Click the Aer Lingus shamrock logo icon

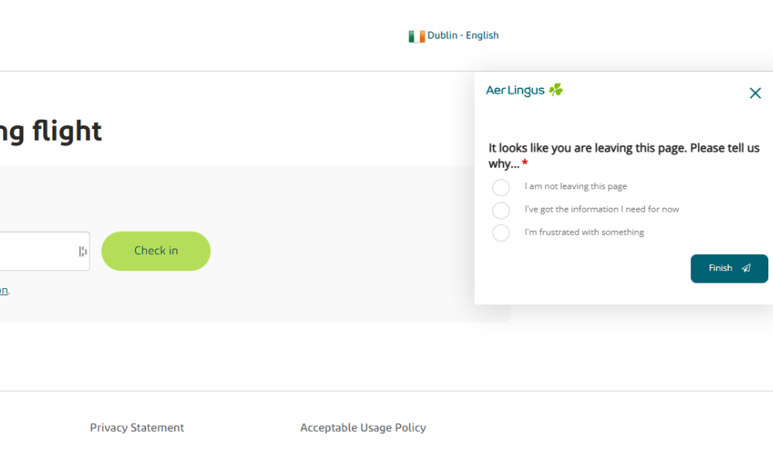click(x=555, y=90)
